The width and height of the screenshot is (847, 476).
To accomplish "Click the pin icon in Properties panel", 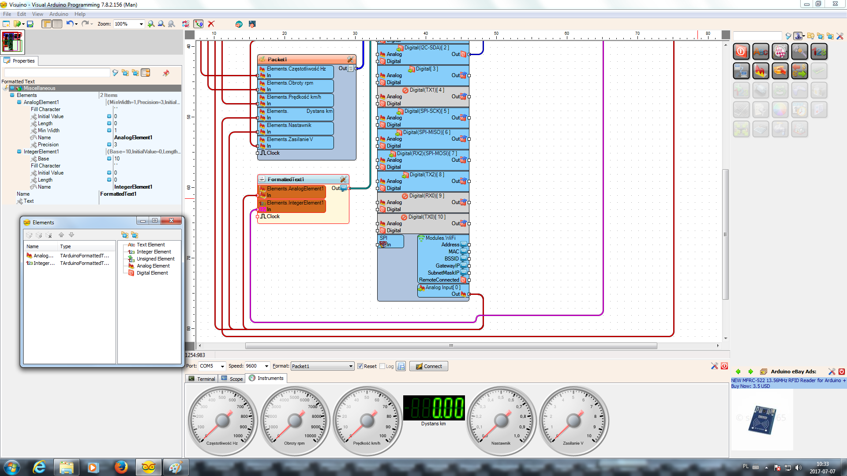I will click(x=166, y=73).
